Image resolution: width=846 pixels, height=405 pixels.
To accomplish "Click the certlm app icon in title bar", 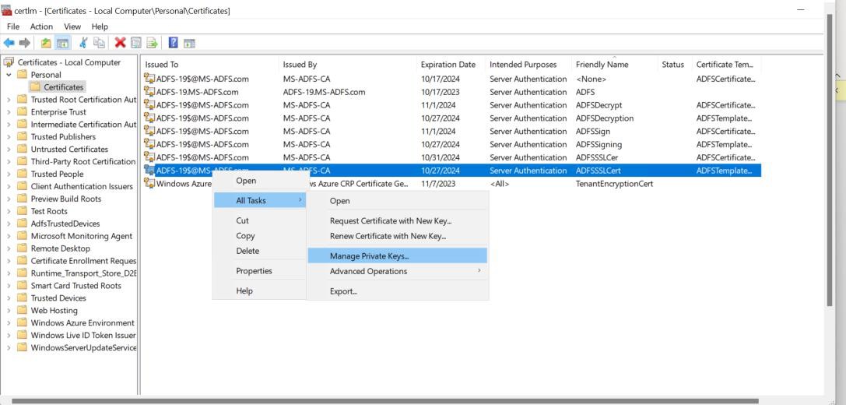I will [6, 10].
